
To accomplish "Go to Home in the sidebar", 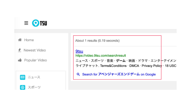I will (x=29, y=40).
